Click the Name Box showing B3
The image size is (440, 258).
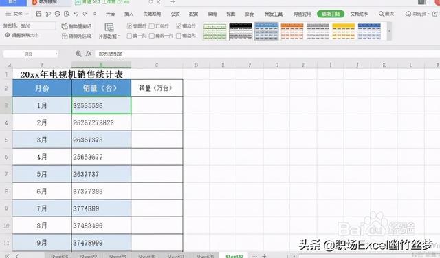point(29,54)
